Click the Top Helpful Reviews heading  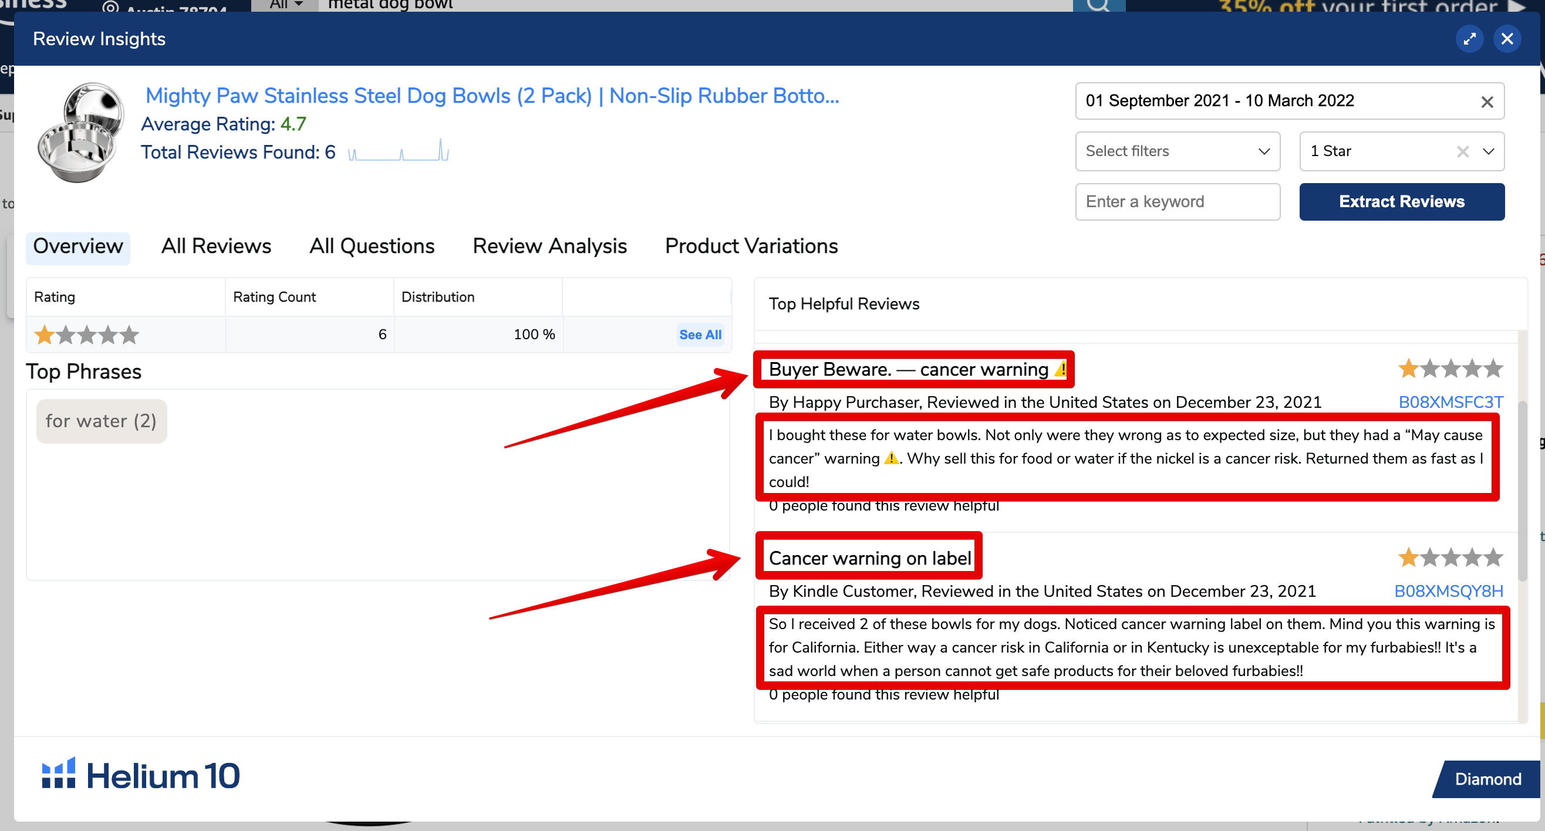(844, 304)
